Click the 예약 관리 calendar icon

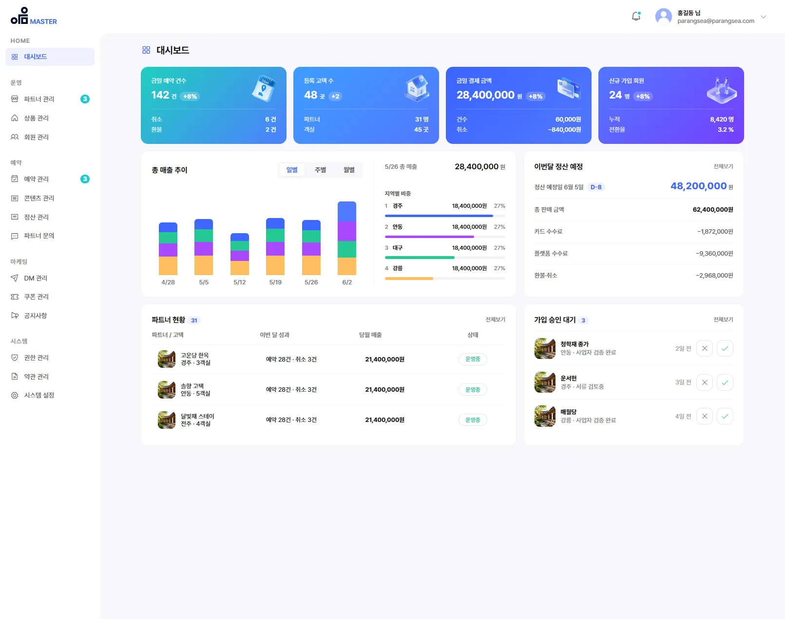(15, 179)
